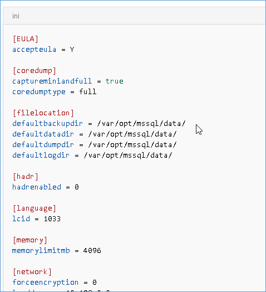Click the [network] section header

(x=32, y=272)
